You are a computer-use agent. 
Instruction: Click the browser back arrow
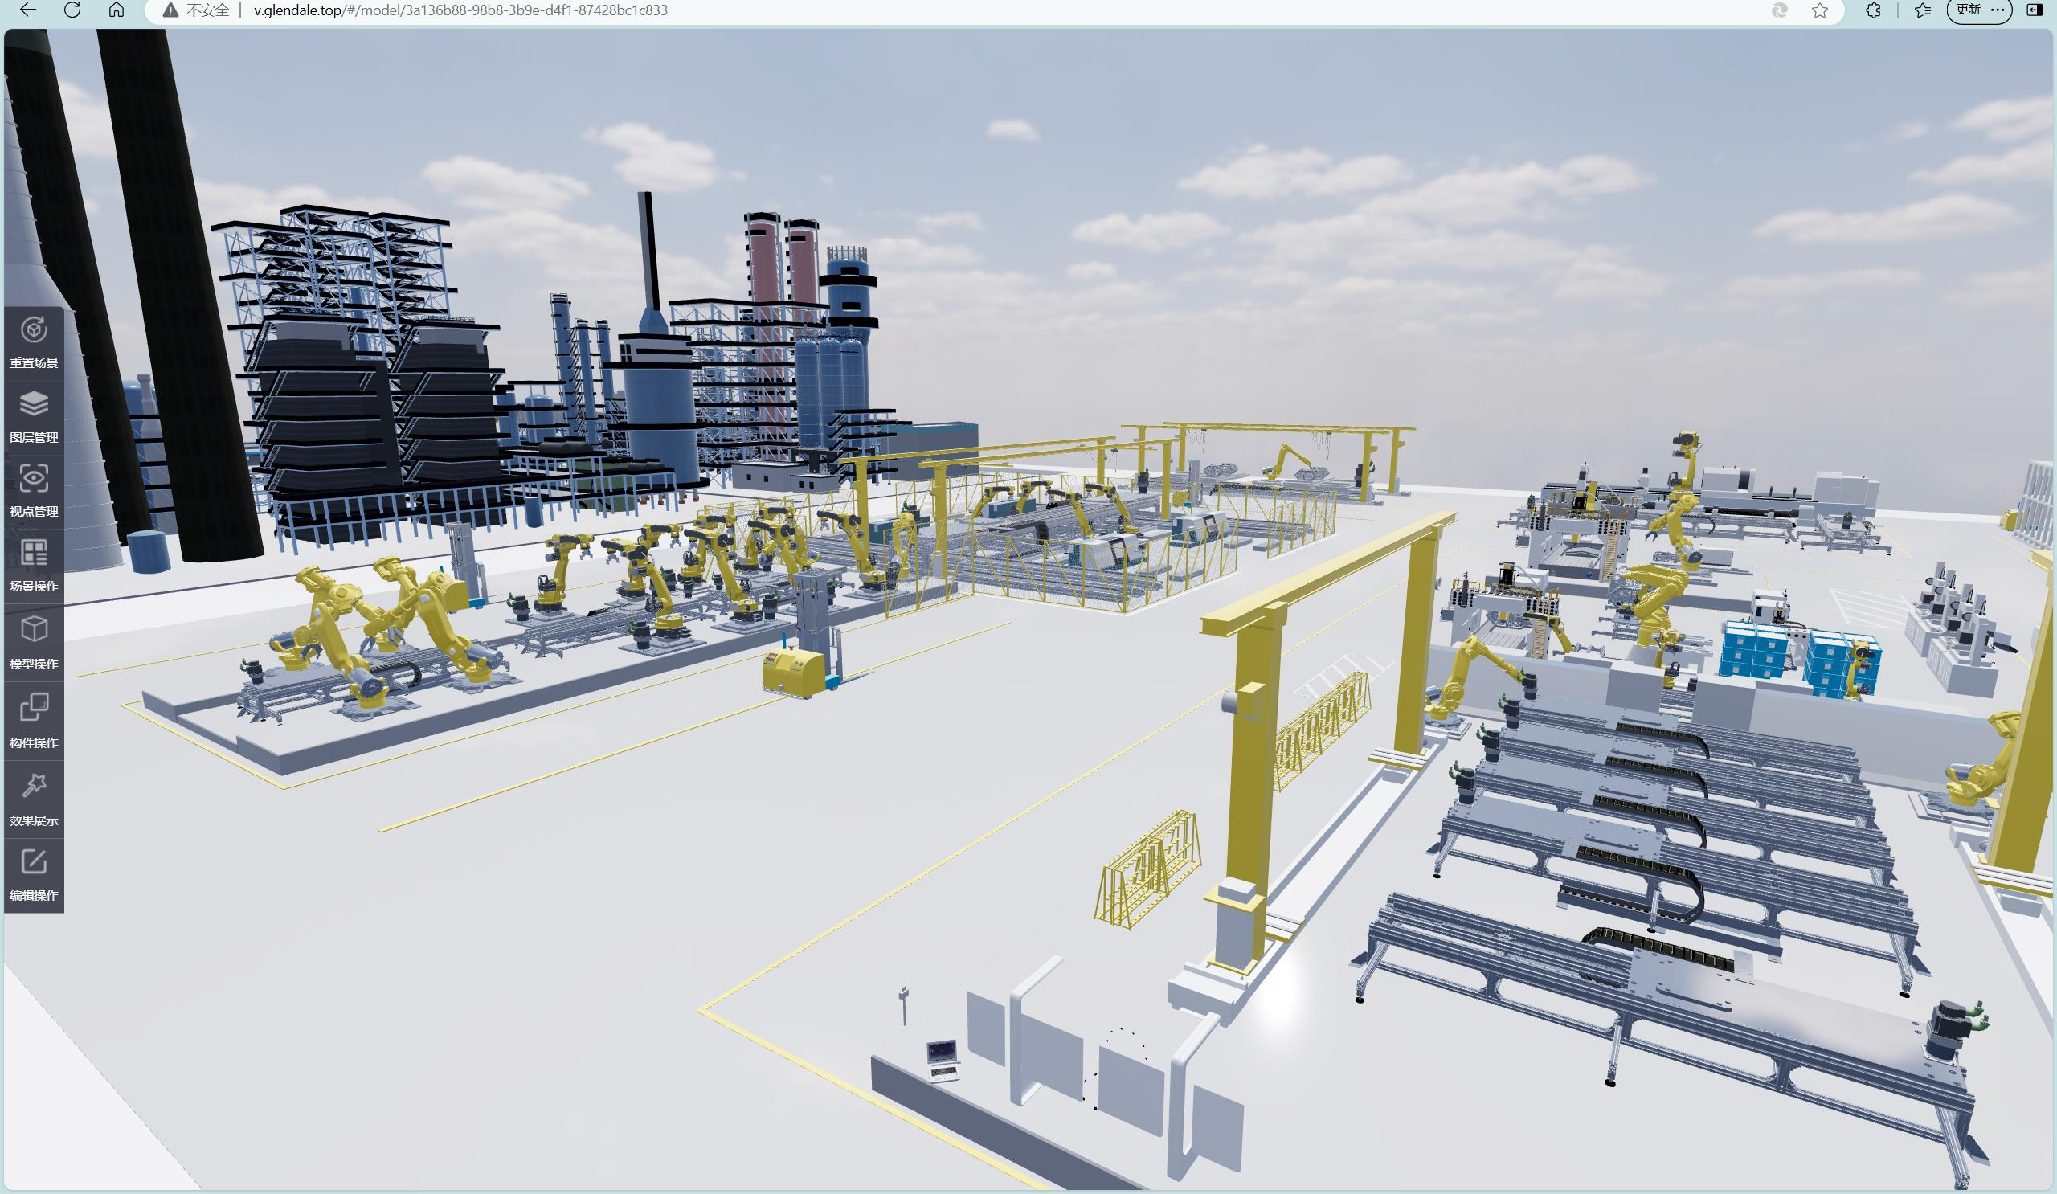[x=28, y=10]
